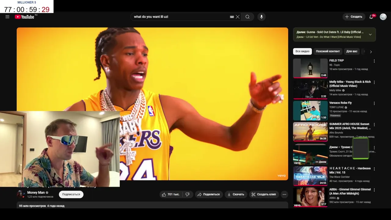Like the video with 701 тыс. button
Image resolution: width=391 pixels, height=220 pixels.
171,194
